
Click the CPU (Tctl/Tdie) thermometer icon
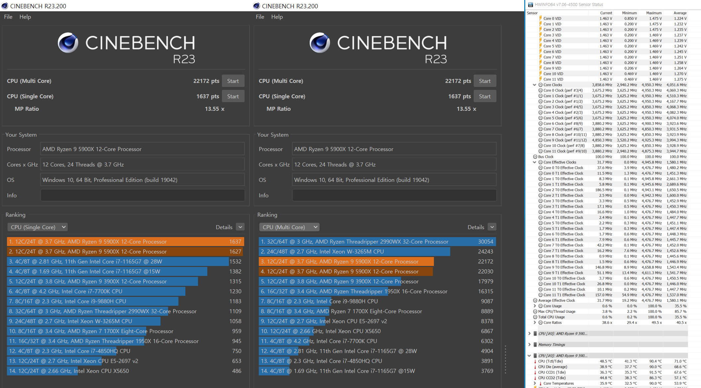pyautogui.click(x=535, y=361)
